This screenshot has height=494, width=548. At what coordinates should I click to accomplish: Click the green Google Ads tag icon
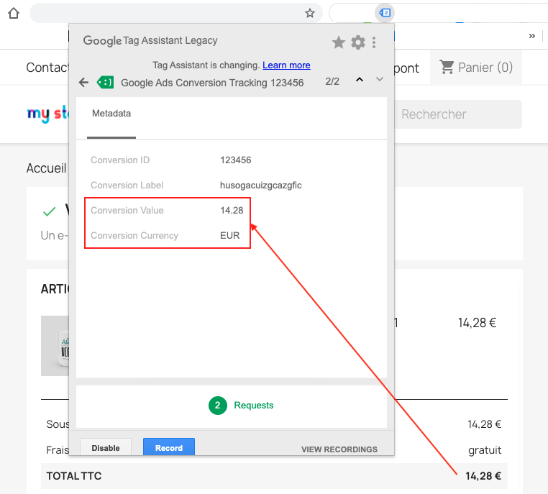pos(105,83)
